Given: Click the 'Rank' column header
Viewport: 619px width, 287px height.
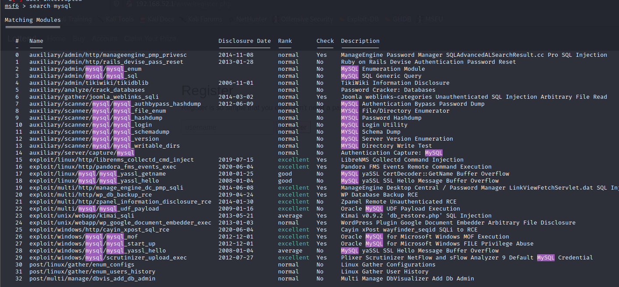Looking at the screenshot, I should [285, 41].
